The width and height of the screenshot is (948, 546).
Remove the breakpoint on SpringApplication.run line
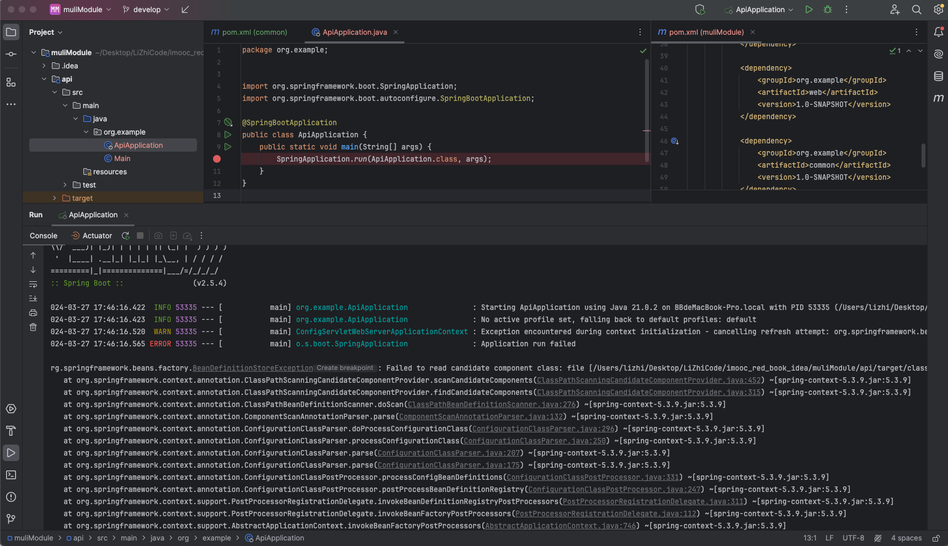pos(217,159)
